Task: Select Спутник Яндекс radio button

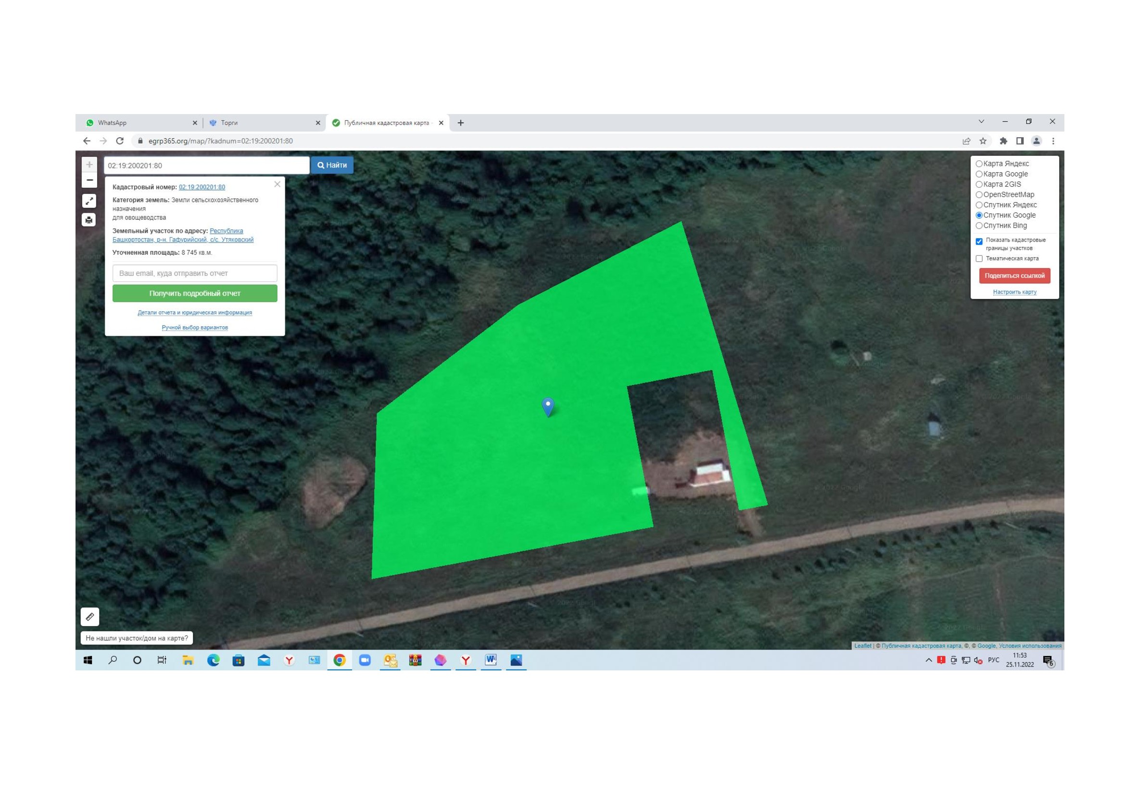Action: click(x=978, y=205)
